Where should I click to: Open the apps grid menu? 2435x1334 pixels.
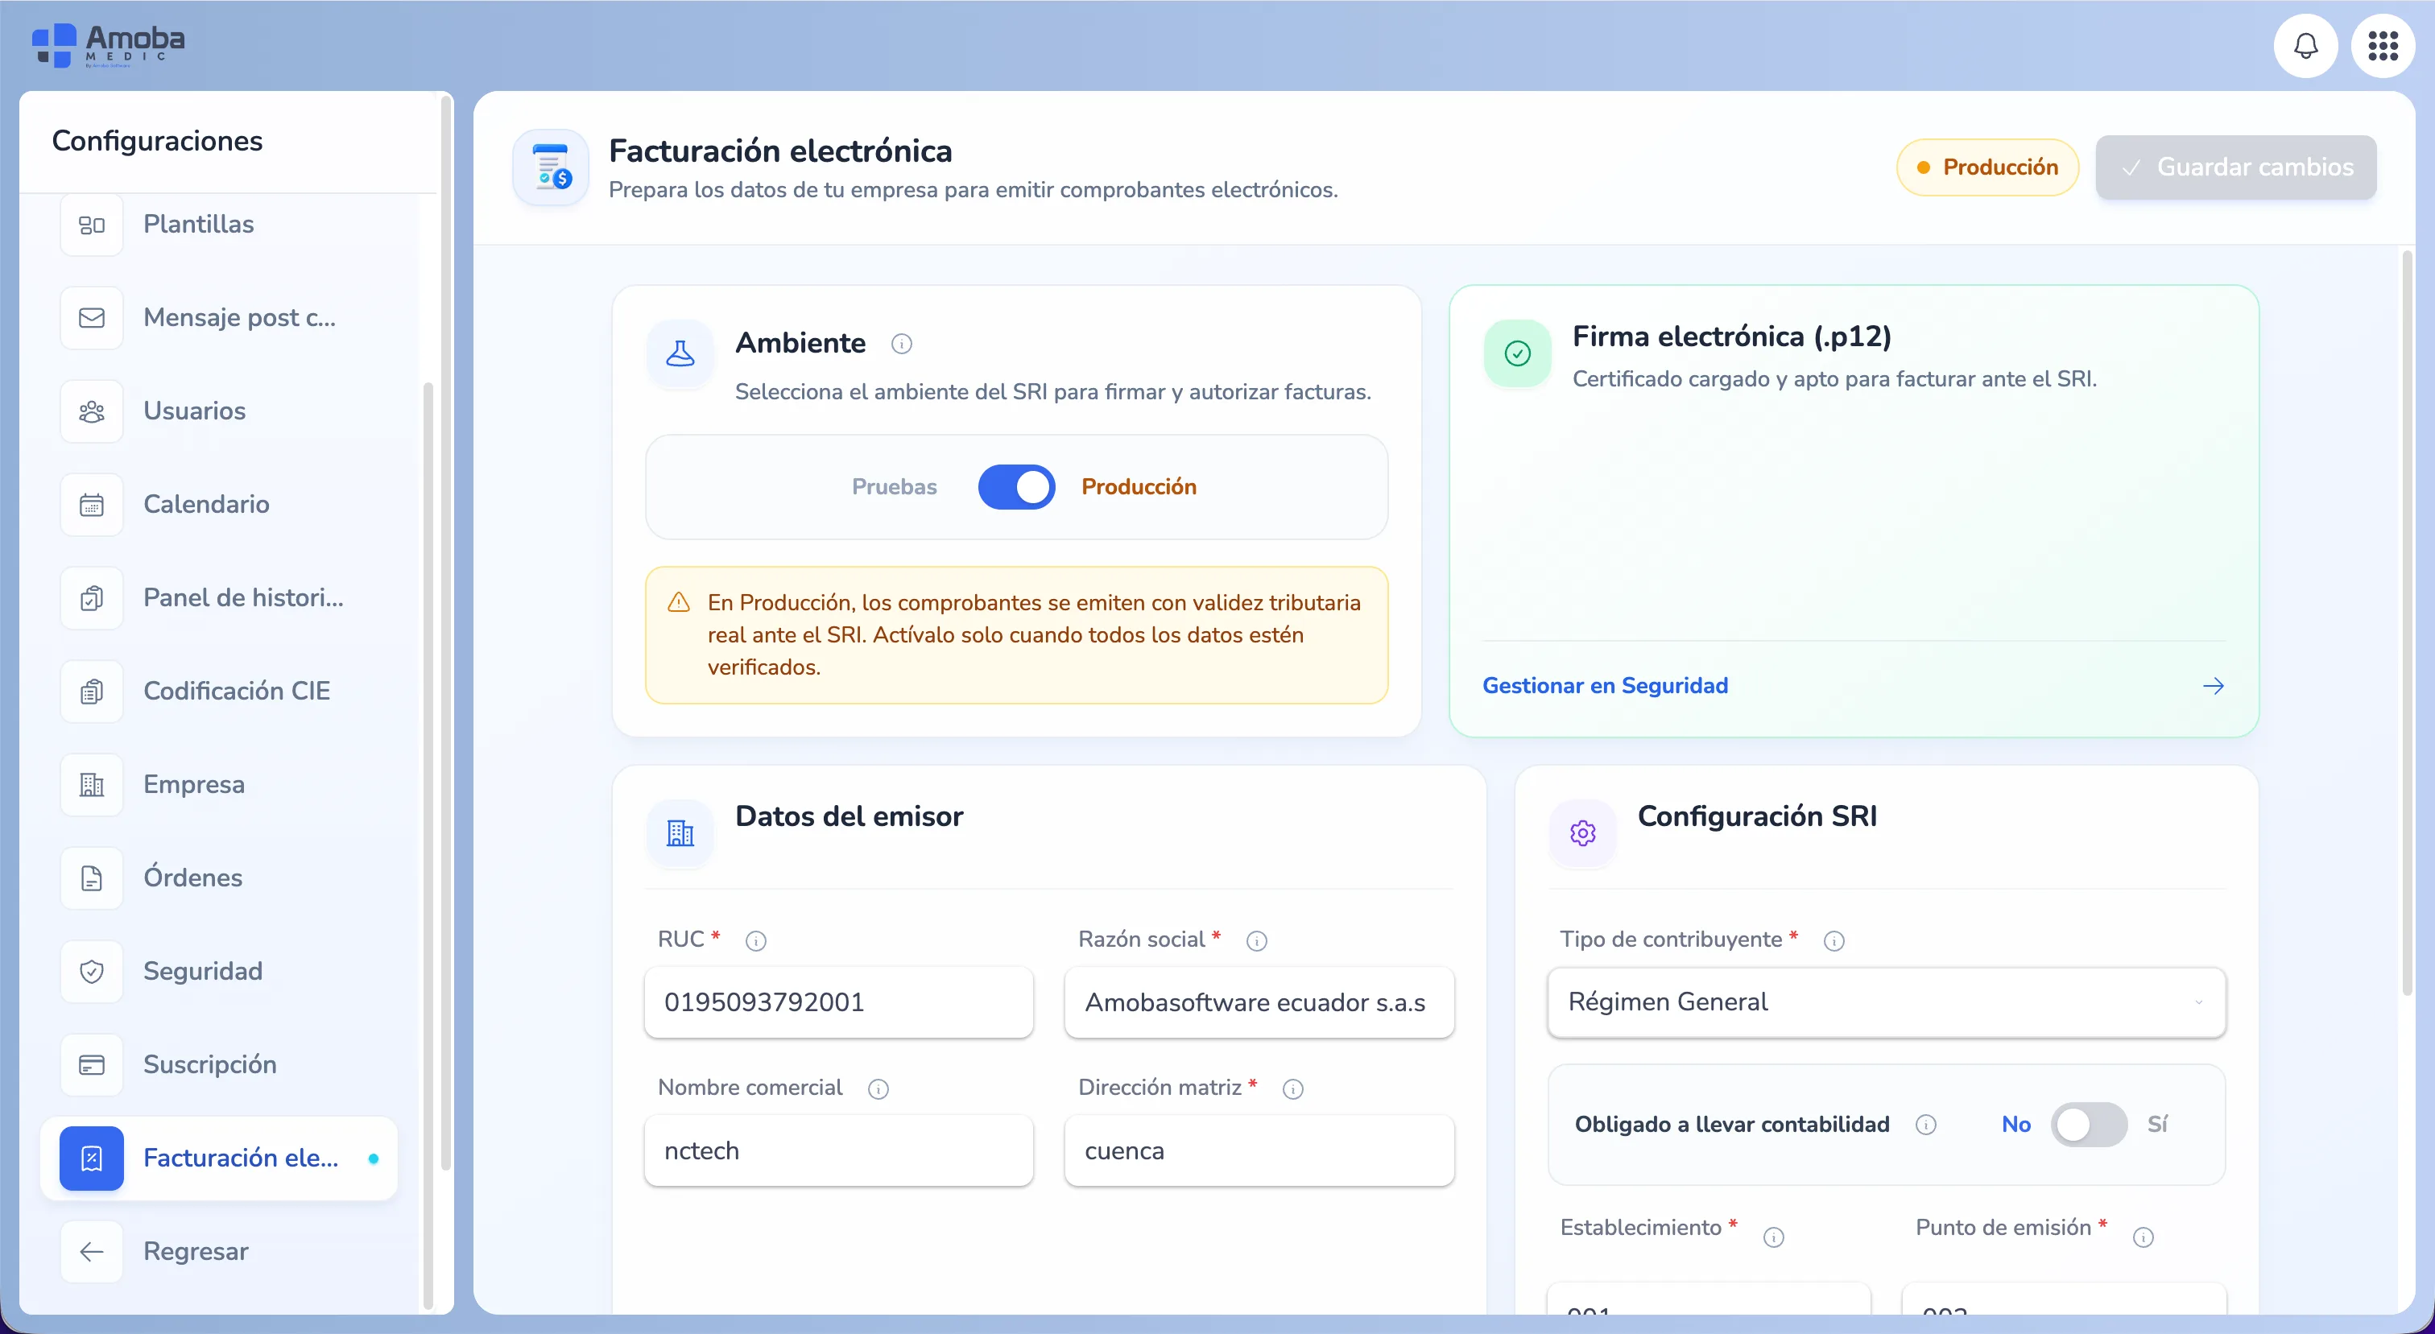(2382, 45)
